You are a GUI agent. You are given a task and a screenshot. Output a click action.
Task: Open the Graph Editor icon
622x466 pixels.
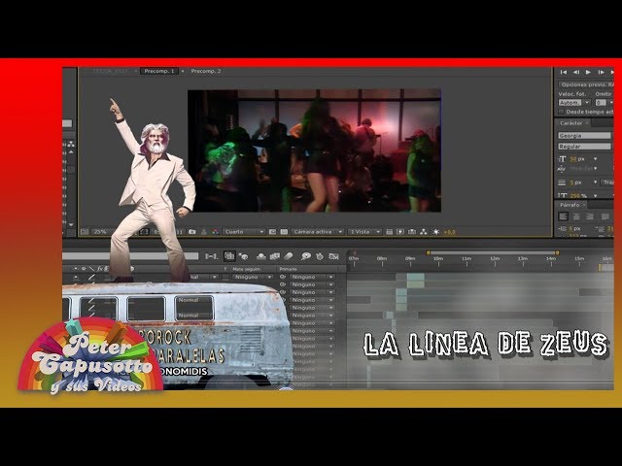click(x=333, y=256)
